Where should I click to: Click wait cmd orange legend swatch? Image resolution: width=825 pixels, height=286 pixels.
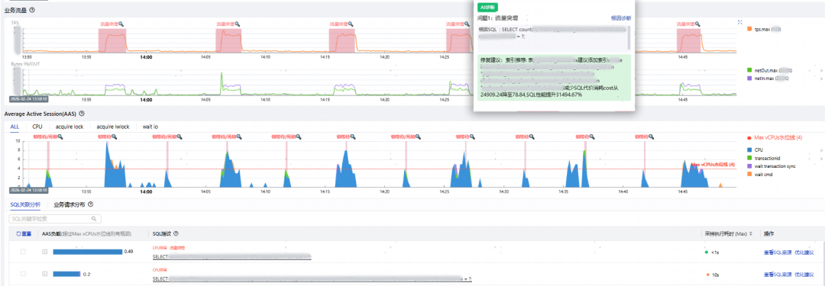click(749, 175)
